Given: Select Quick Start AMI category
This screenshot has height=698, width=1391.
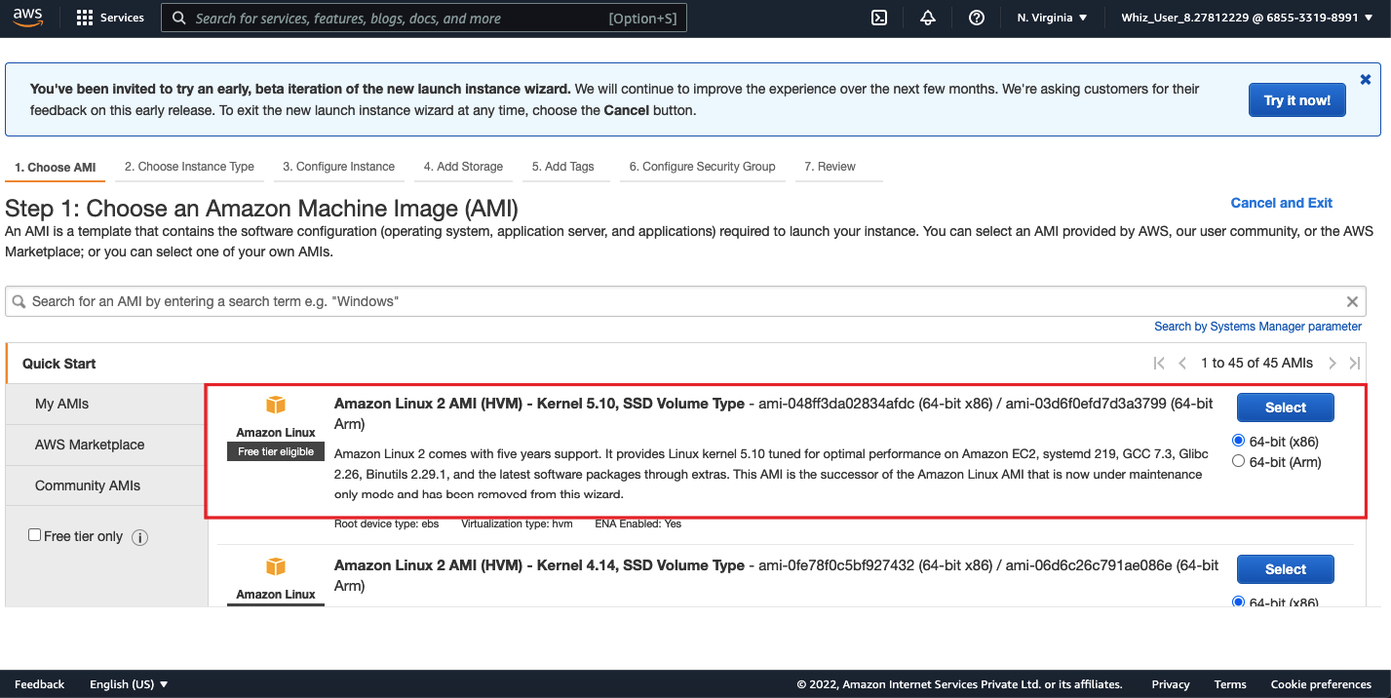Looking at the screenshot, I should coord(59,364).
